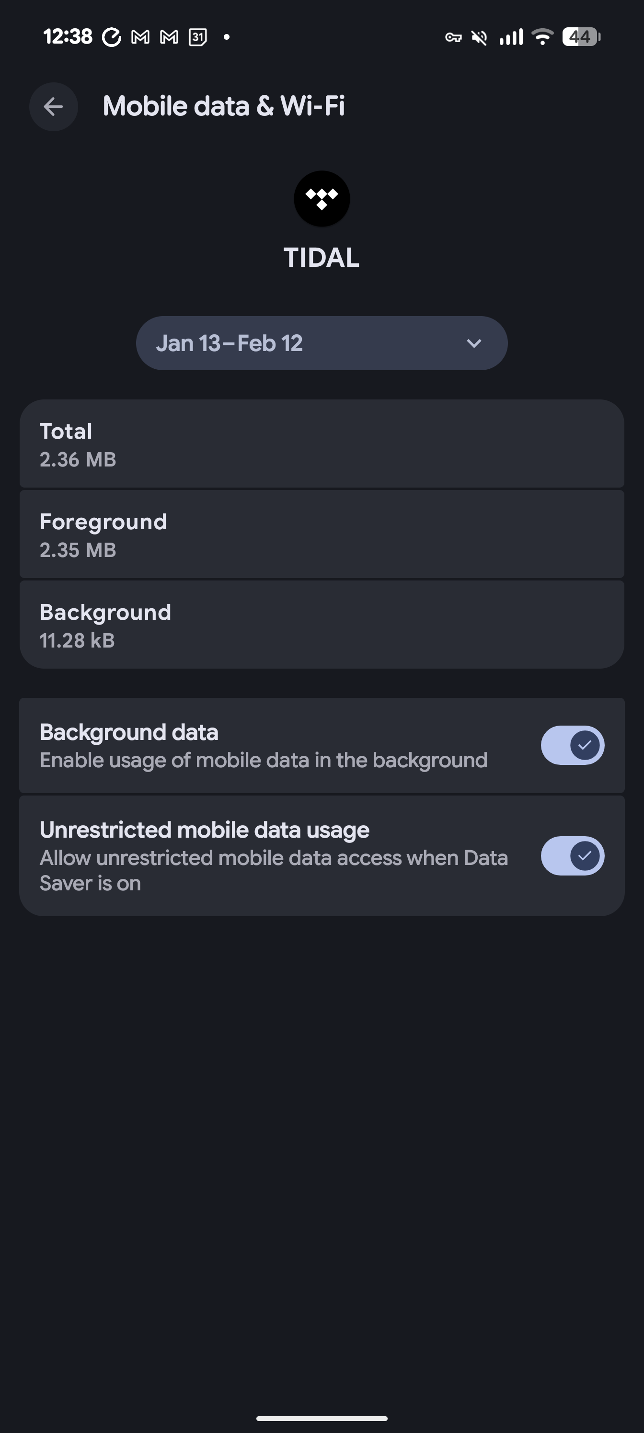Tap the Wi-Fi signal status icon
This screenshot has width=644, height=1433.
coord(541,37)
